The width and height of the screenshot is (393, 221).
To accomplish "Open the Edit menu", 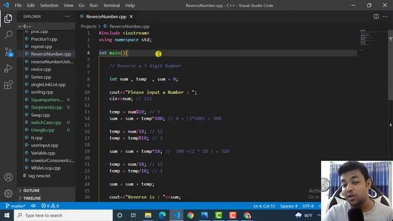I will [x=31, y=6].
